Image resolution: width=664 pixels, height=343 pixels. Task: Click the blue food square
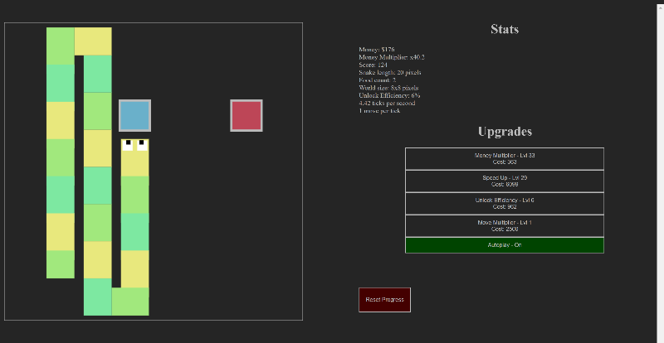coord(134,115)
